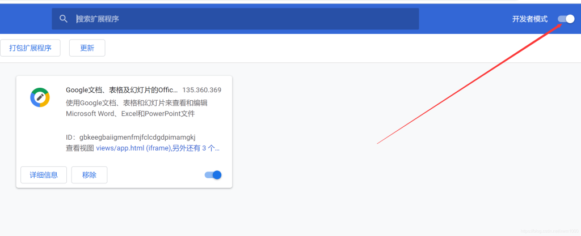581x236 pixels.
Task: Click the 开发者模式 label text
Action: click(x=530, y=19)
